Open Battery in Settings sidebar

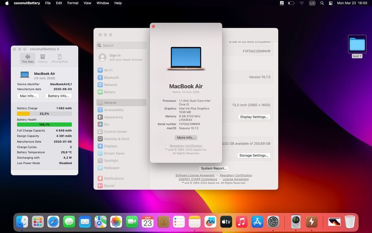pos(121,92)
